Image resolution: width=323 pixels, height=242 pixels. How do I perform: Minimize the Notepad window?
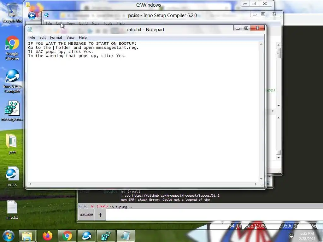[x=238, y=28]
